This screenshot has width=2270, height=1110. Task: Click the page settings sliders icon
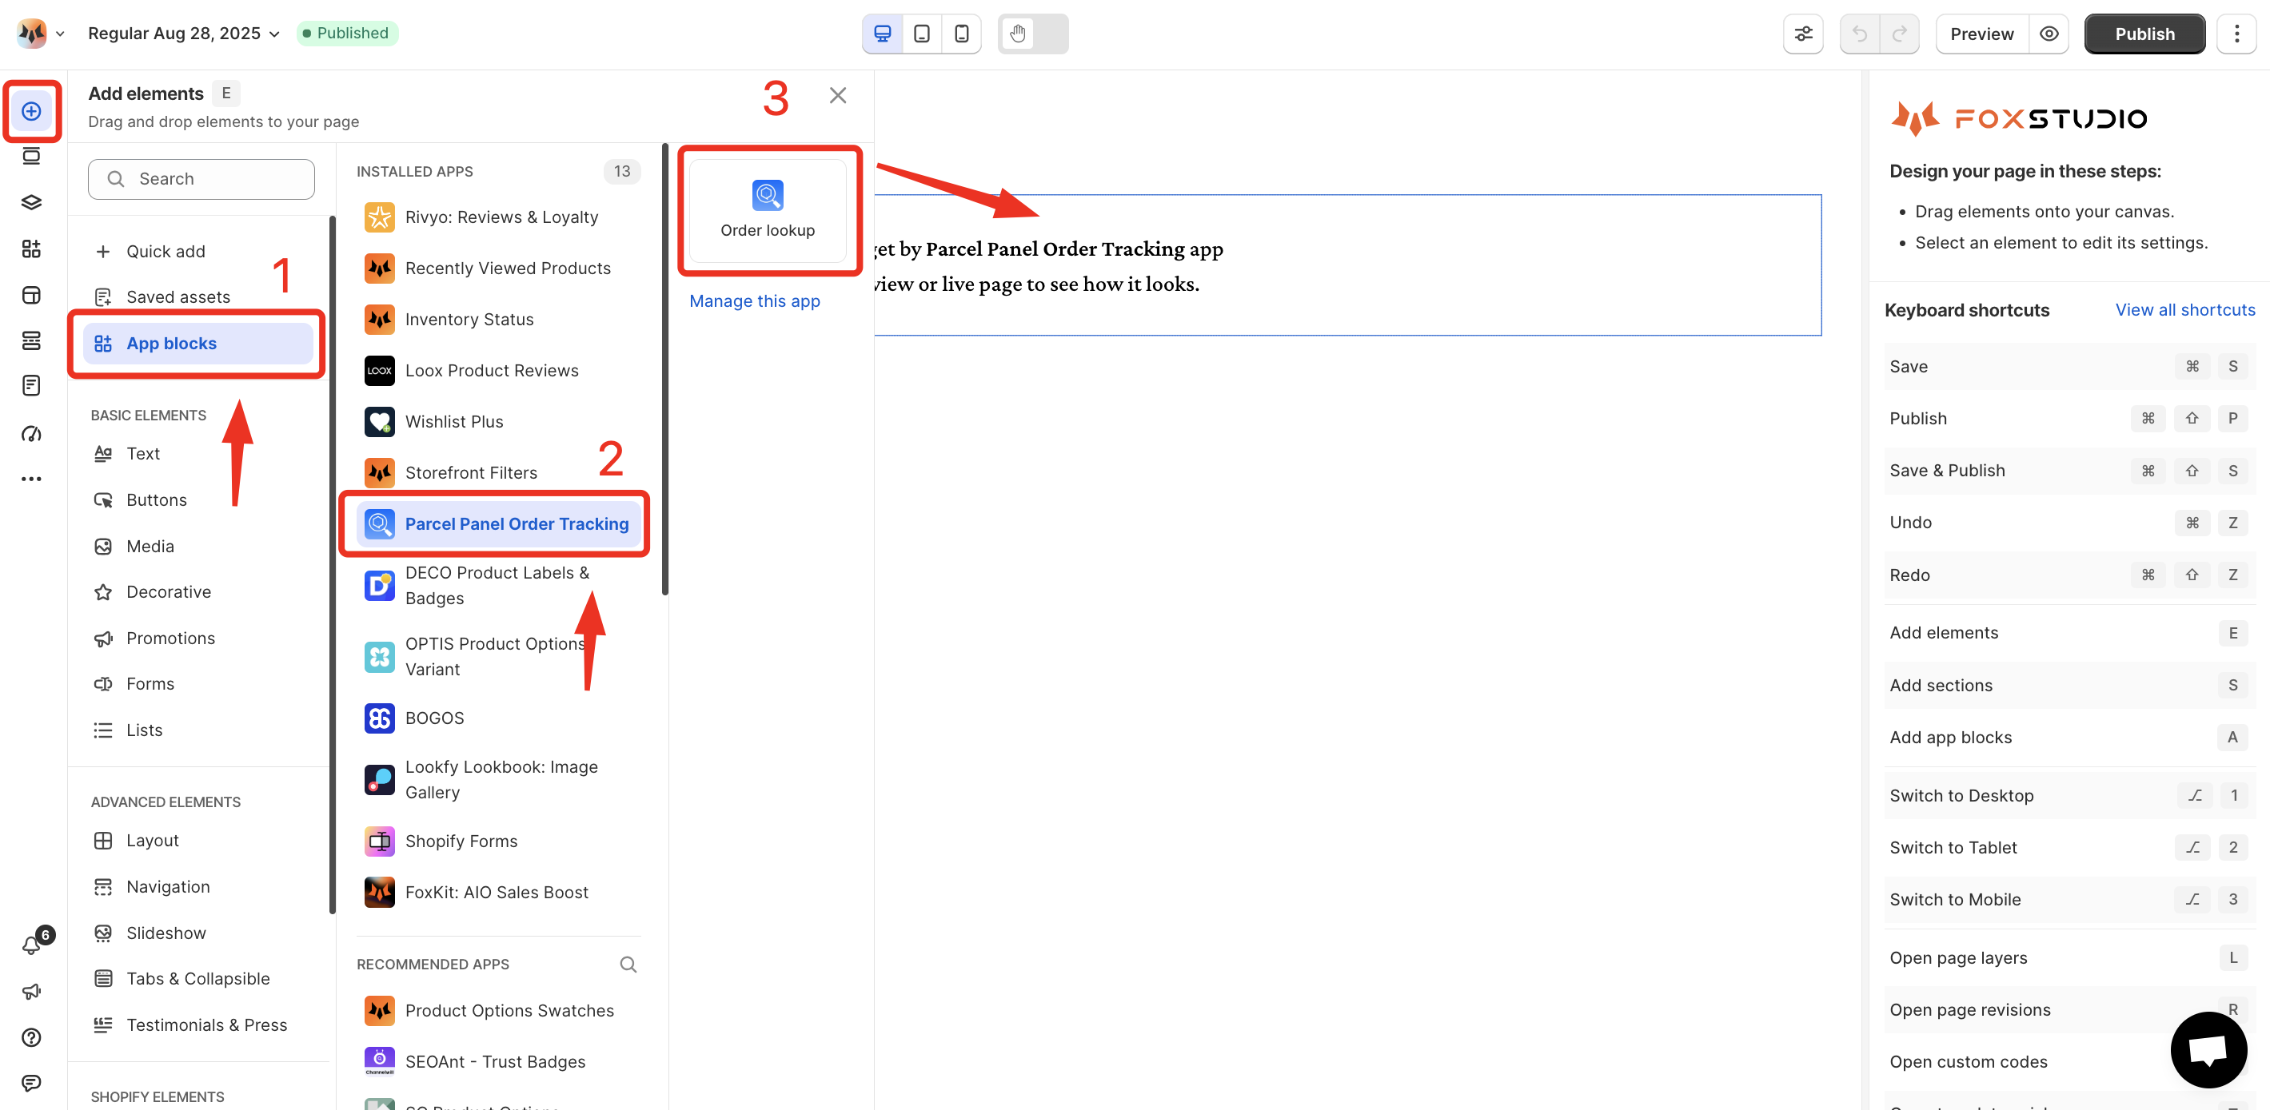coord(1803,34)
